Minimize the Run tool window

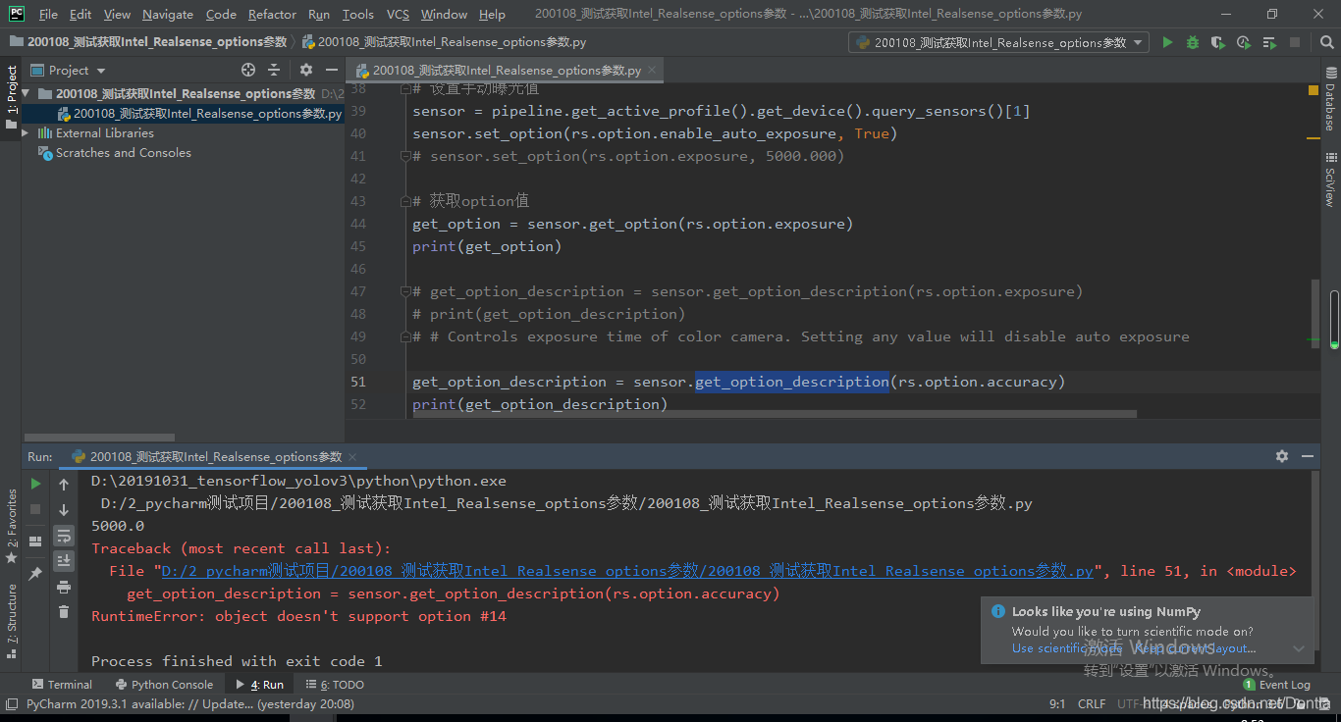[1308, 456]
